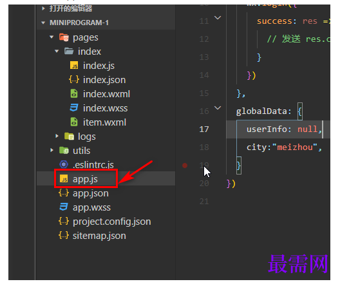This screenshot has height=284, width=340.
Task: Collapse the pages folder arrow
Action: pyautogui.click(x=52, y=37)
